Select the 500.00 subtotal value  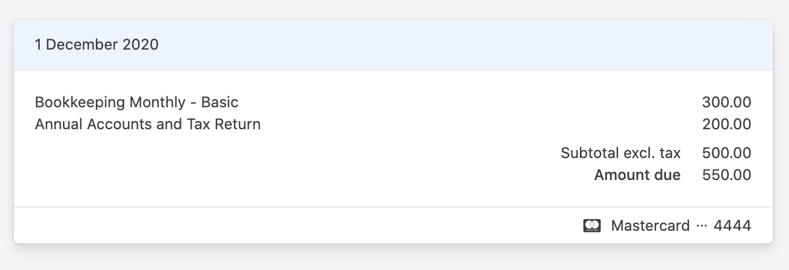pos(727,153)
